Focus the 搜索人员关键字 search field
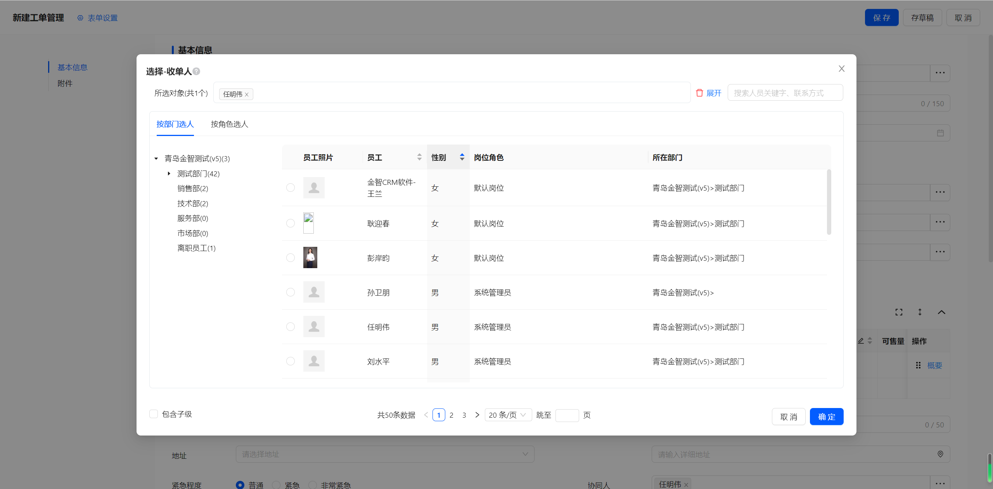 point(785,93)
